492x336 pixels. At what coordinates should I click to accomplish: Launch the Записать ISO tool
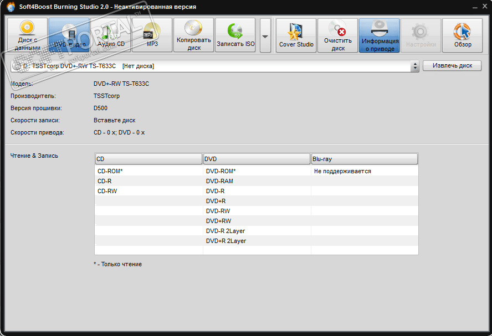click(235, 35)
